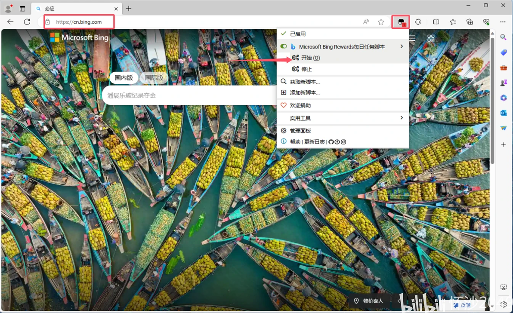Open sidebar Search icon

tap(503, 37)
